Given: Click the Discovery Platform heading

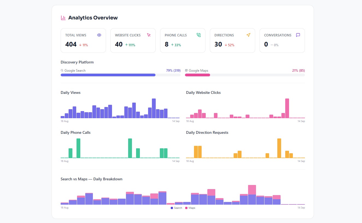Looking at the screenshot, I should (77, 62).
